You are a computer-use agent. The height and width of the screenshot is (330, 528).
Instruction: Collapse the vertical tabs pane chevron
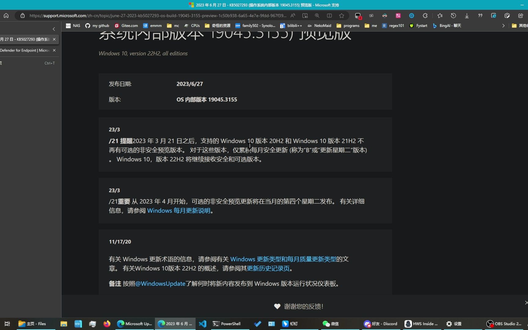click(x=54, y=29)
